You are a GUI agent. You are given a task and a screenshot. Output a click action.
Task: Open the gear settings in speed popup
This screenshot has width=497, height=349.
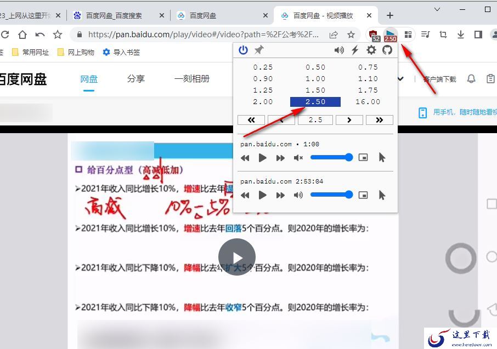tap(371, 50)
